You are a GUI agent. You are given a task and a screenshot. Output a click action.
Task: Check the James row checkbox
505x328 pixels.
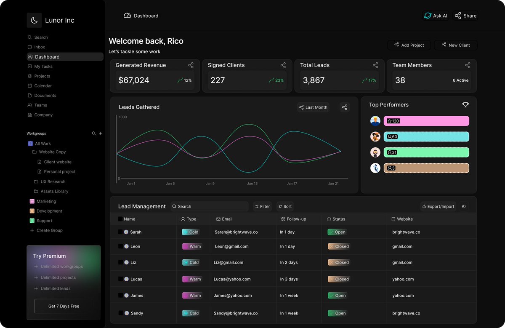(120, 296)
